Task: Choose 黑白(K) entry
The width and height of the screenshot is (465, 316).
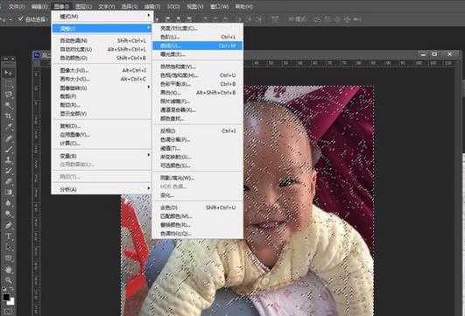Action: point(198,93)
